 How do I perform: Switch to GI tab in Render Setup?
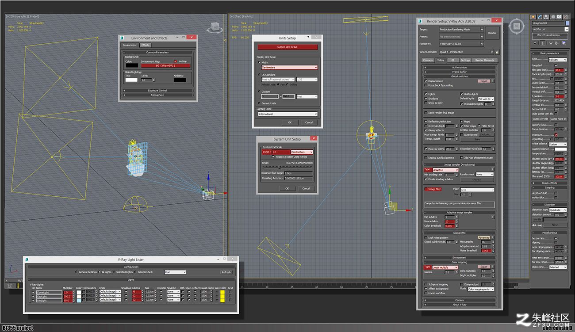[452, 60]
